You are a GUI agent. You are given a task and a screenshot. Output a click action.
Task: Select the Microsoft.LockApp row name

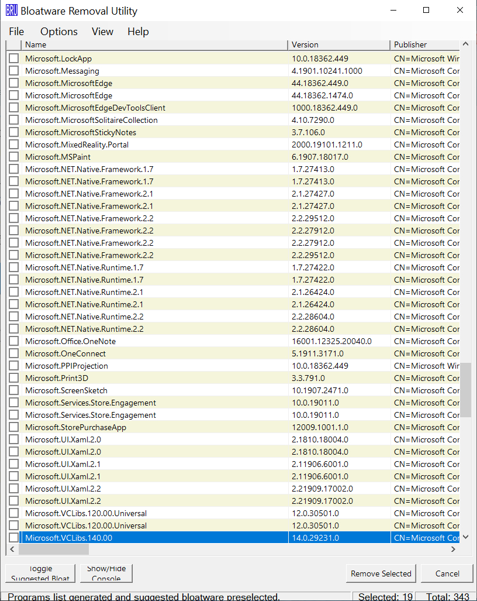[58, 59]
